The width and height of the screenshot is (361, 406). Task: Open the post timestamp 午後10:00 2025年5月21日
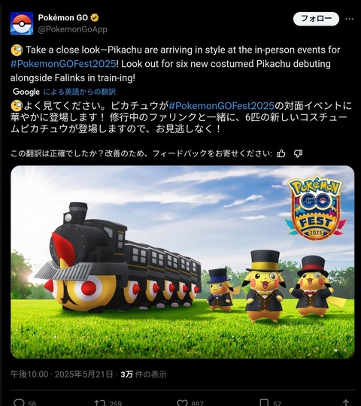point(62,374)
